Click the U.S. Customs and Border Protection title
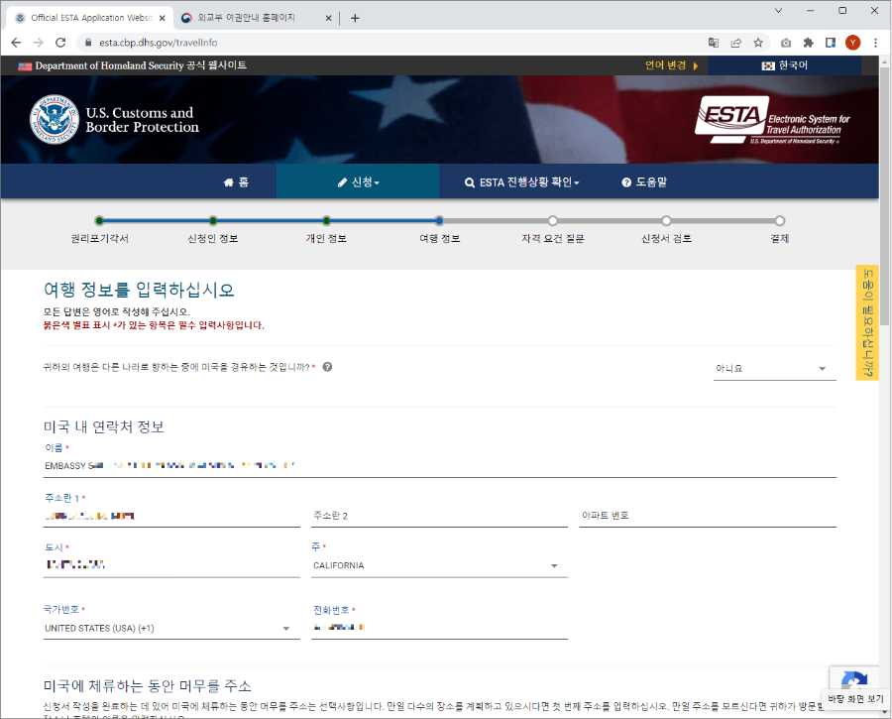 (x=142, y=120)
